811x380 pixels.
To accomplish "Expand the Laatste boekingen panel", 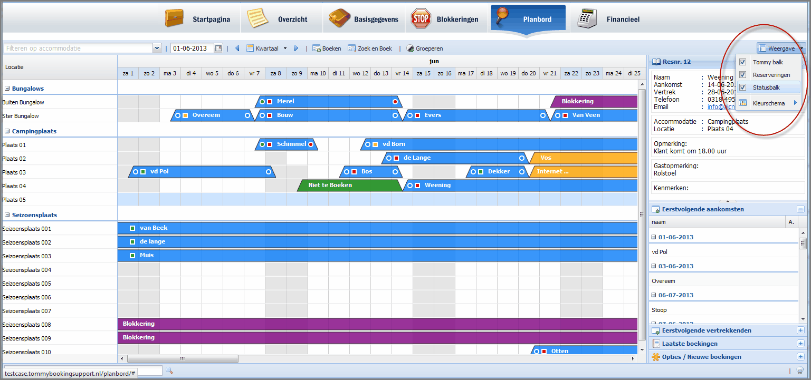I will click(x=800, y=344).
